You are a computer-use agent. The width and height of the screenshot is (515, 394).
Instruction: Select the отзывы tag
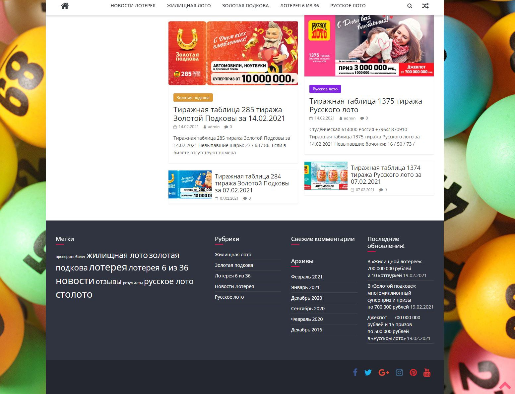coord(108,282)
